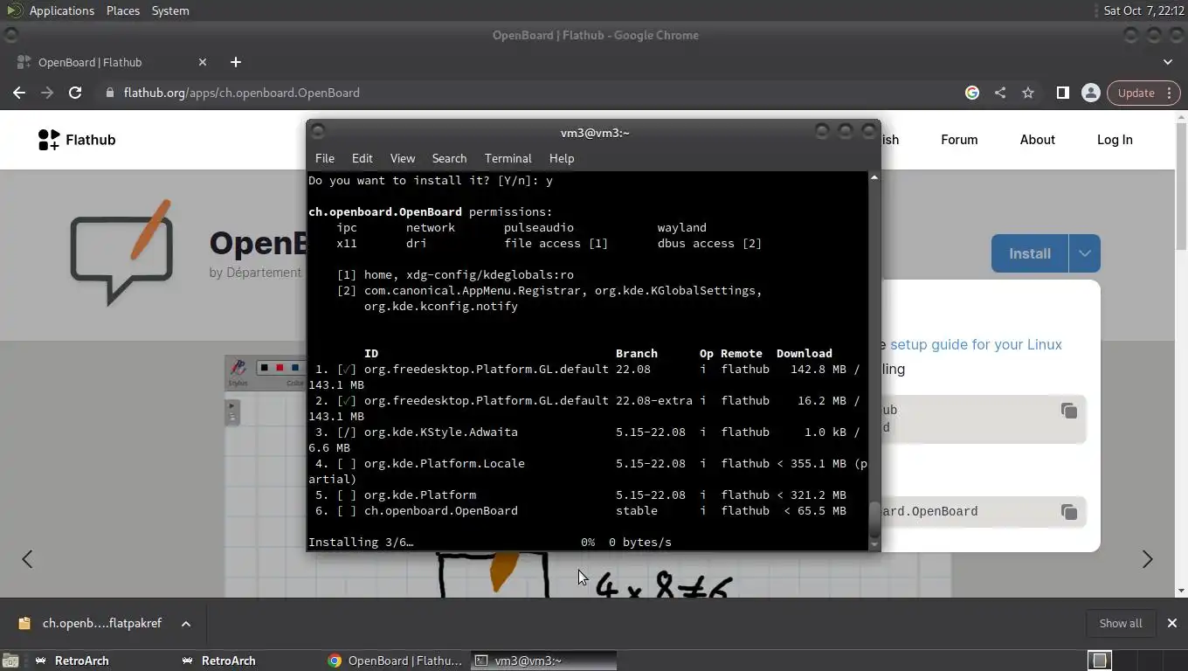Screen dimensions: 1188x671
Task: Show the previous screenshot arrow
Action: 27,559
